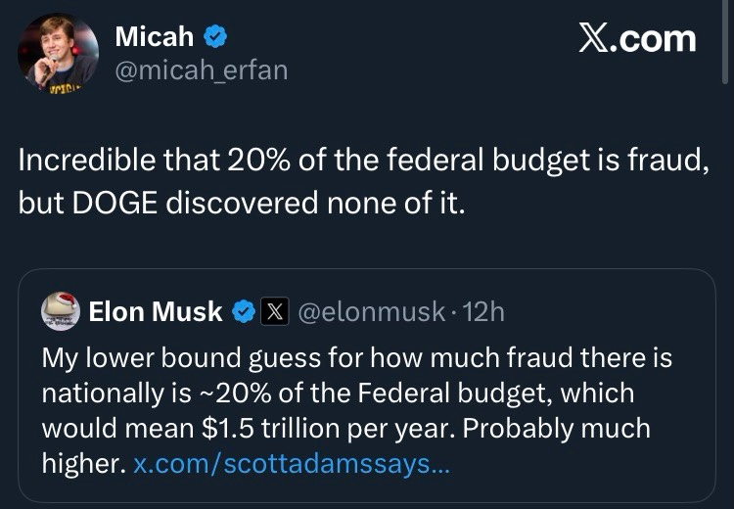Open the Elon Musk display name

pyautogui.click(x=156, y=312)
